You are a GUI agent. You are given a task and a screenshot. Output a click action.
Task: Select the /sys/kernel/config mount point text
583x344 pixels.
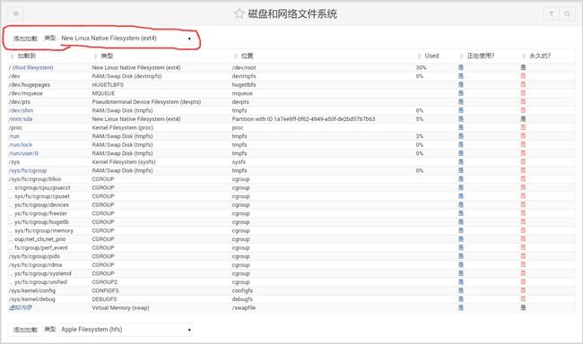click(32, 290)
